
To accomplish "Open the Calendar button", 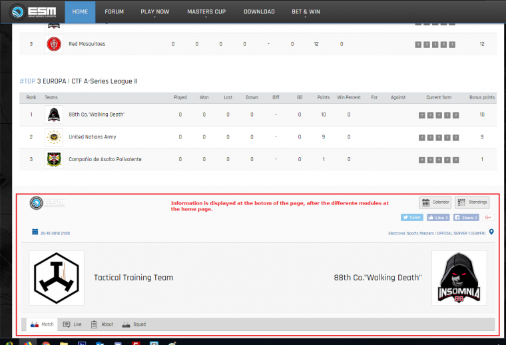I will pos(435,202).
